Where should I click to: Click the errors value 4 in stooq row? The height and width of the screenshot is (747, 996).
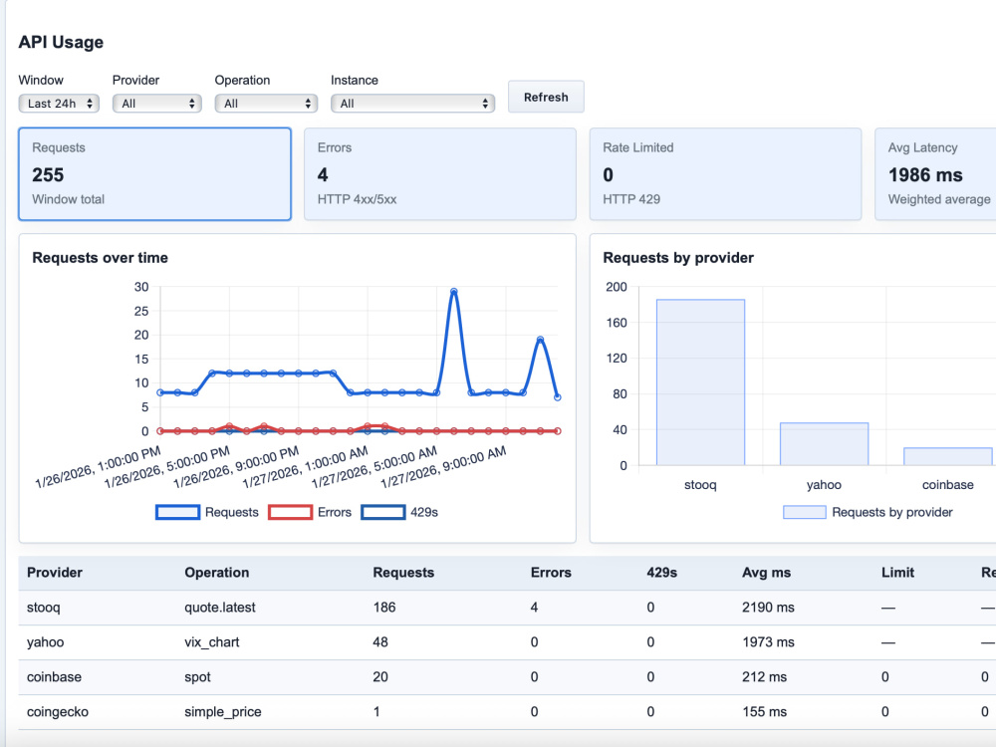coord(534,608)
